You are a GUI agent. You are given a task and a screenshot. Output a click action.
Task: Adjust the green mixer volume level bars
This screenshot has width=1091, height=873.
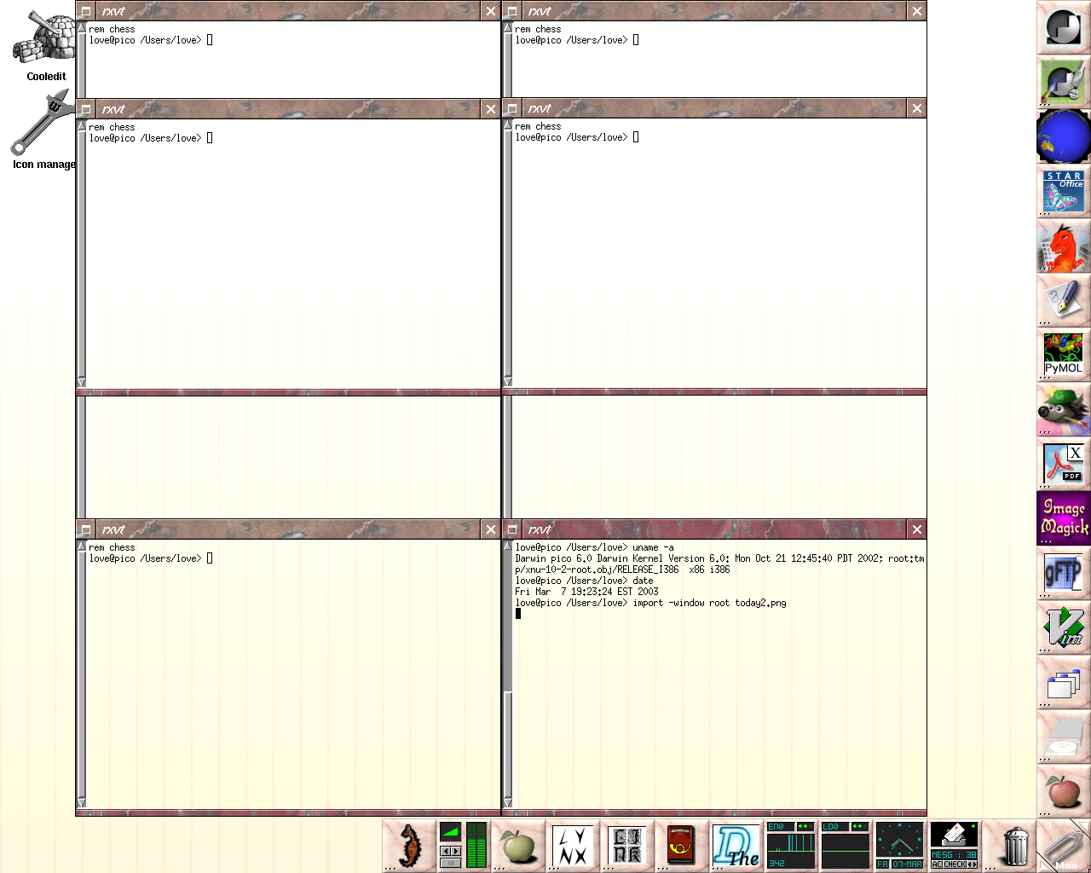(476, 846)
